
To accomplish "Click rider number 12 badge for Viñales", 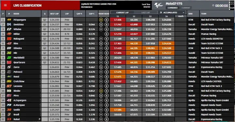I will coord(9,29).
